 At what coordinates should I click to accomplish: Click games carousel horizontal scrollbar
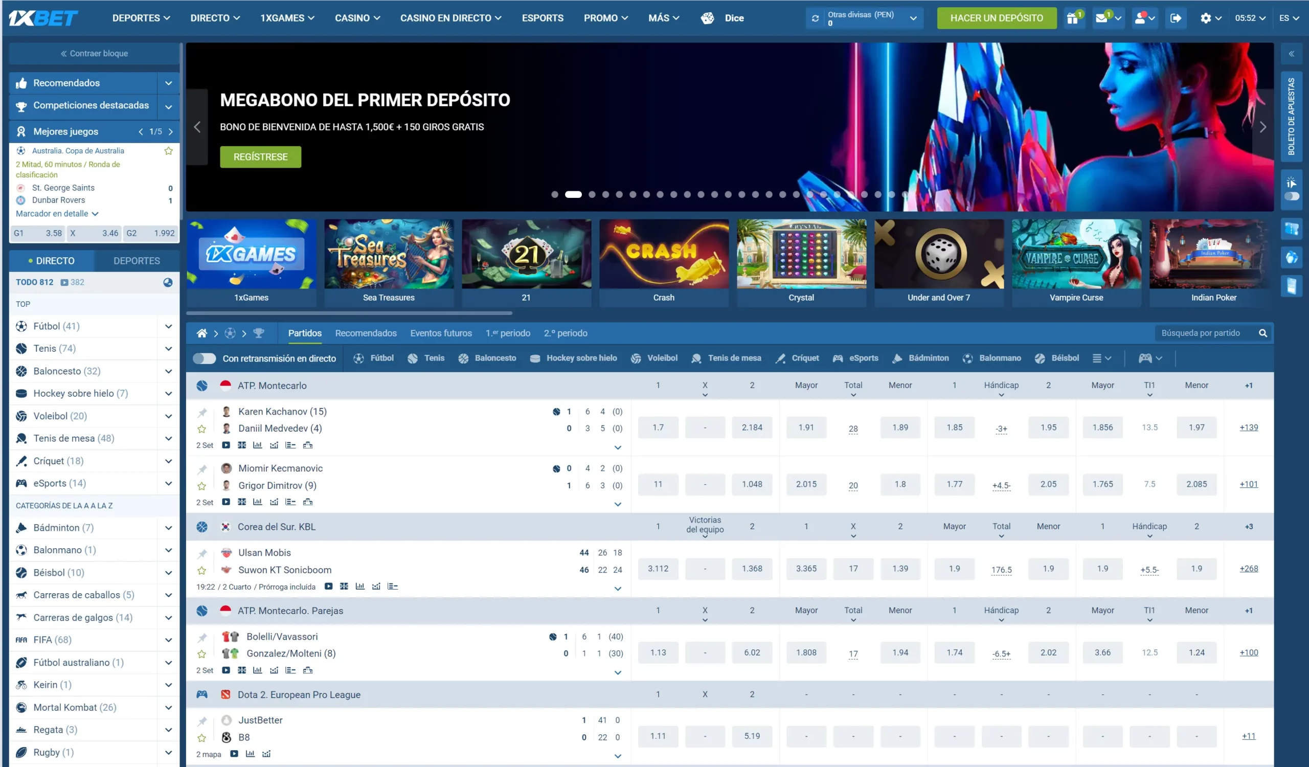pos(349,313)
